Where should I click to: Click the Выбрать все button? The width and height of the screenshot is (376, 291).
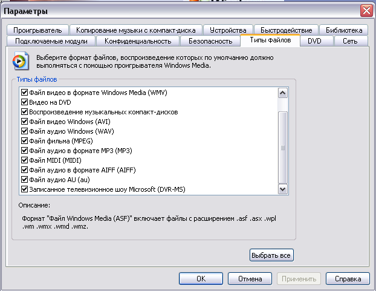point(271,255)
